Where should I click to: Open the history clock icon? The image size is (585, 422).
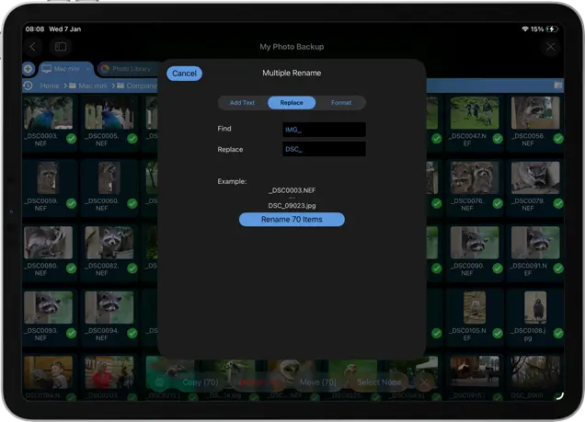tap(28, 86)
